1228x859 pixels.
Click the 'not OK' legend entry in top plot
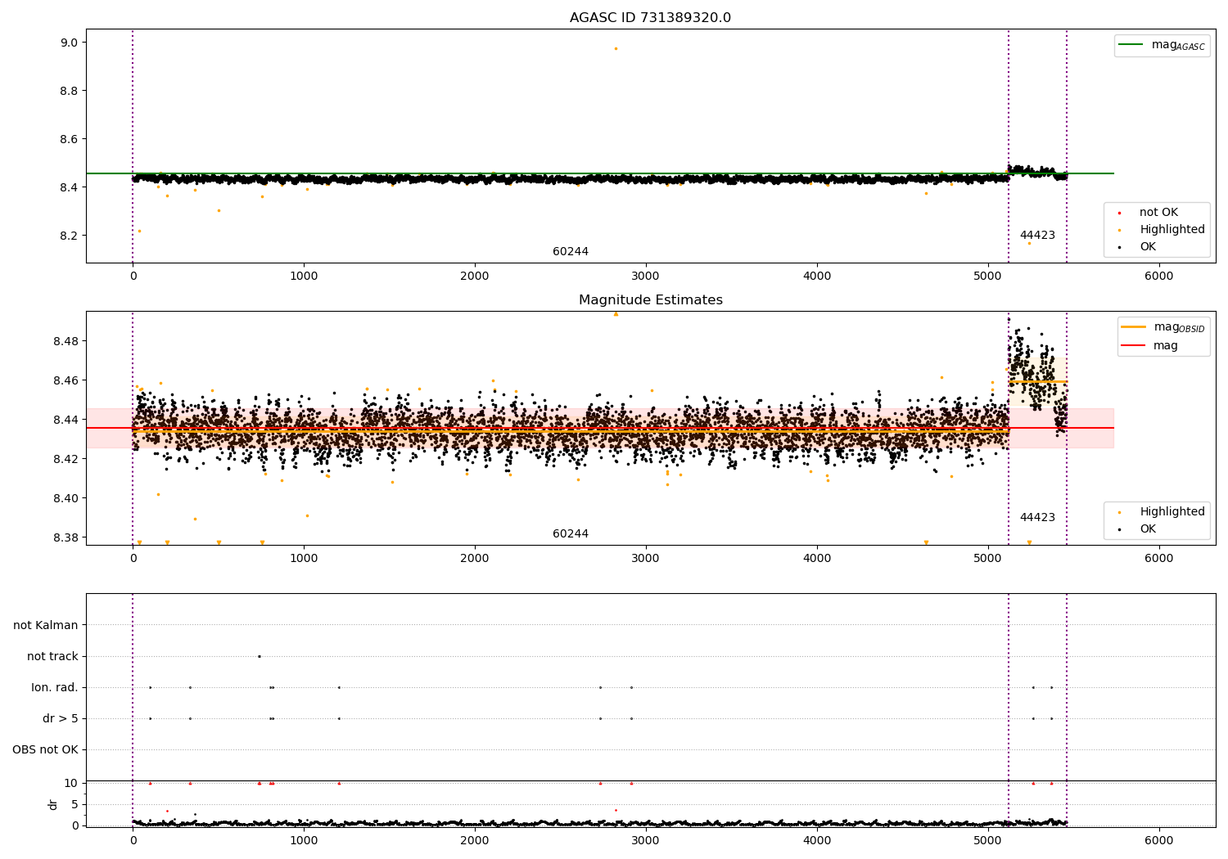point(1149,213)
